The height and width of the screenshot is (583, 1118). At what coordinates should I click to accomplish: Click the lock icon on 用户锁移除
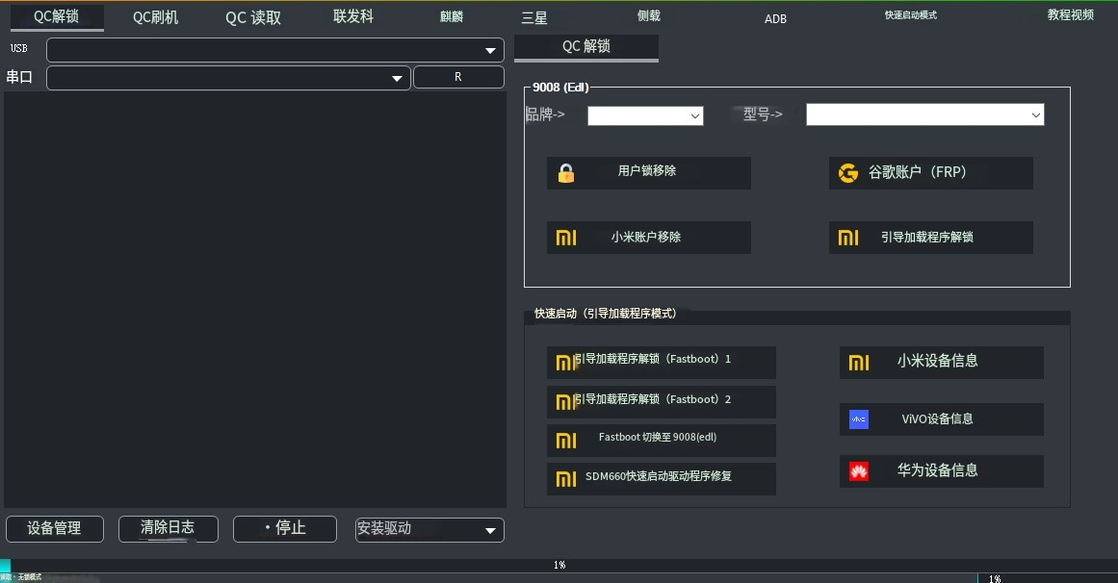pyautogui.click(x=566, y=173)
